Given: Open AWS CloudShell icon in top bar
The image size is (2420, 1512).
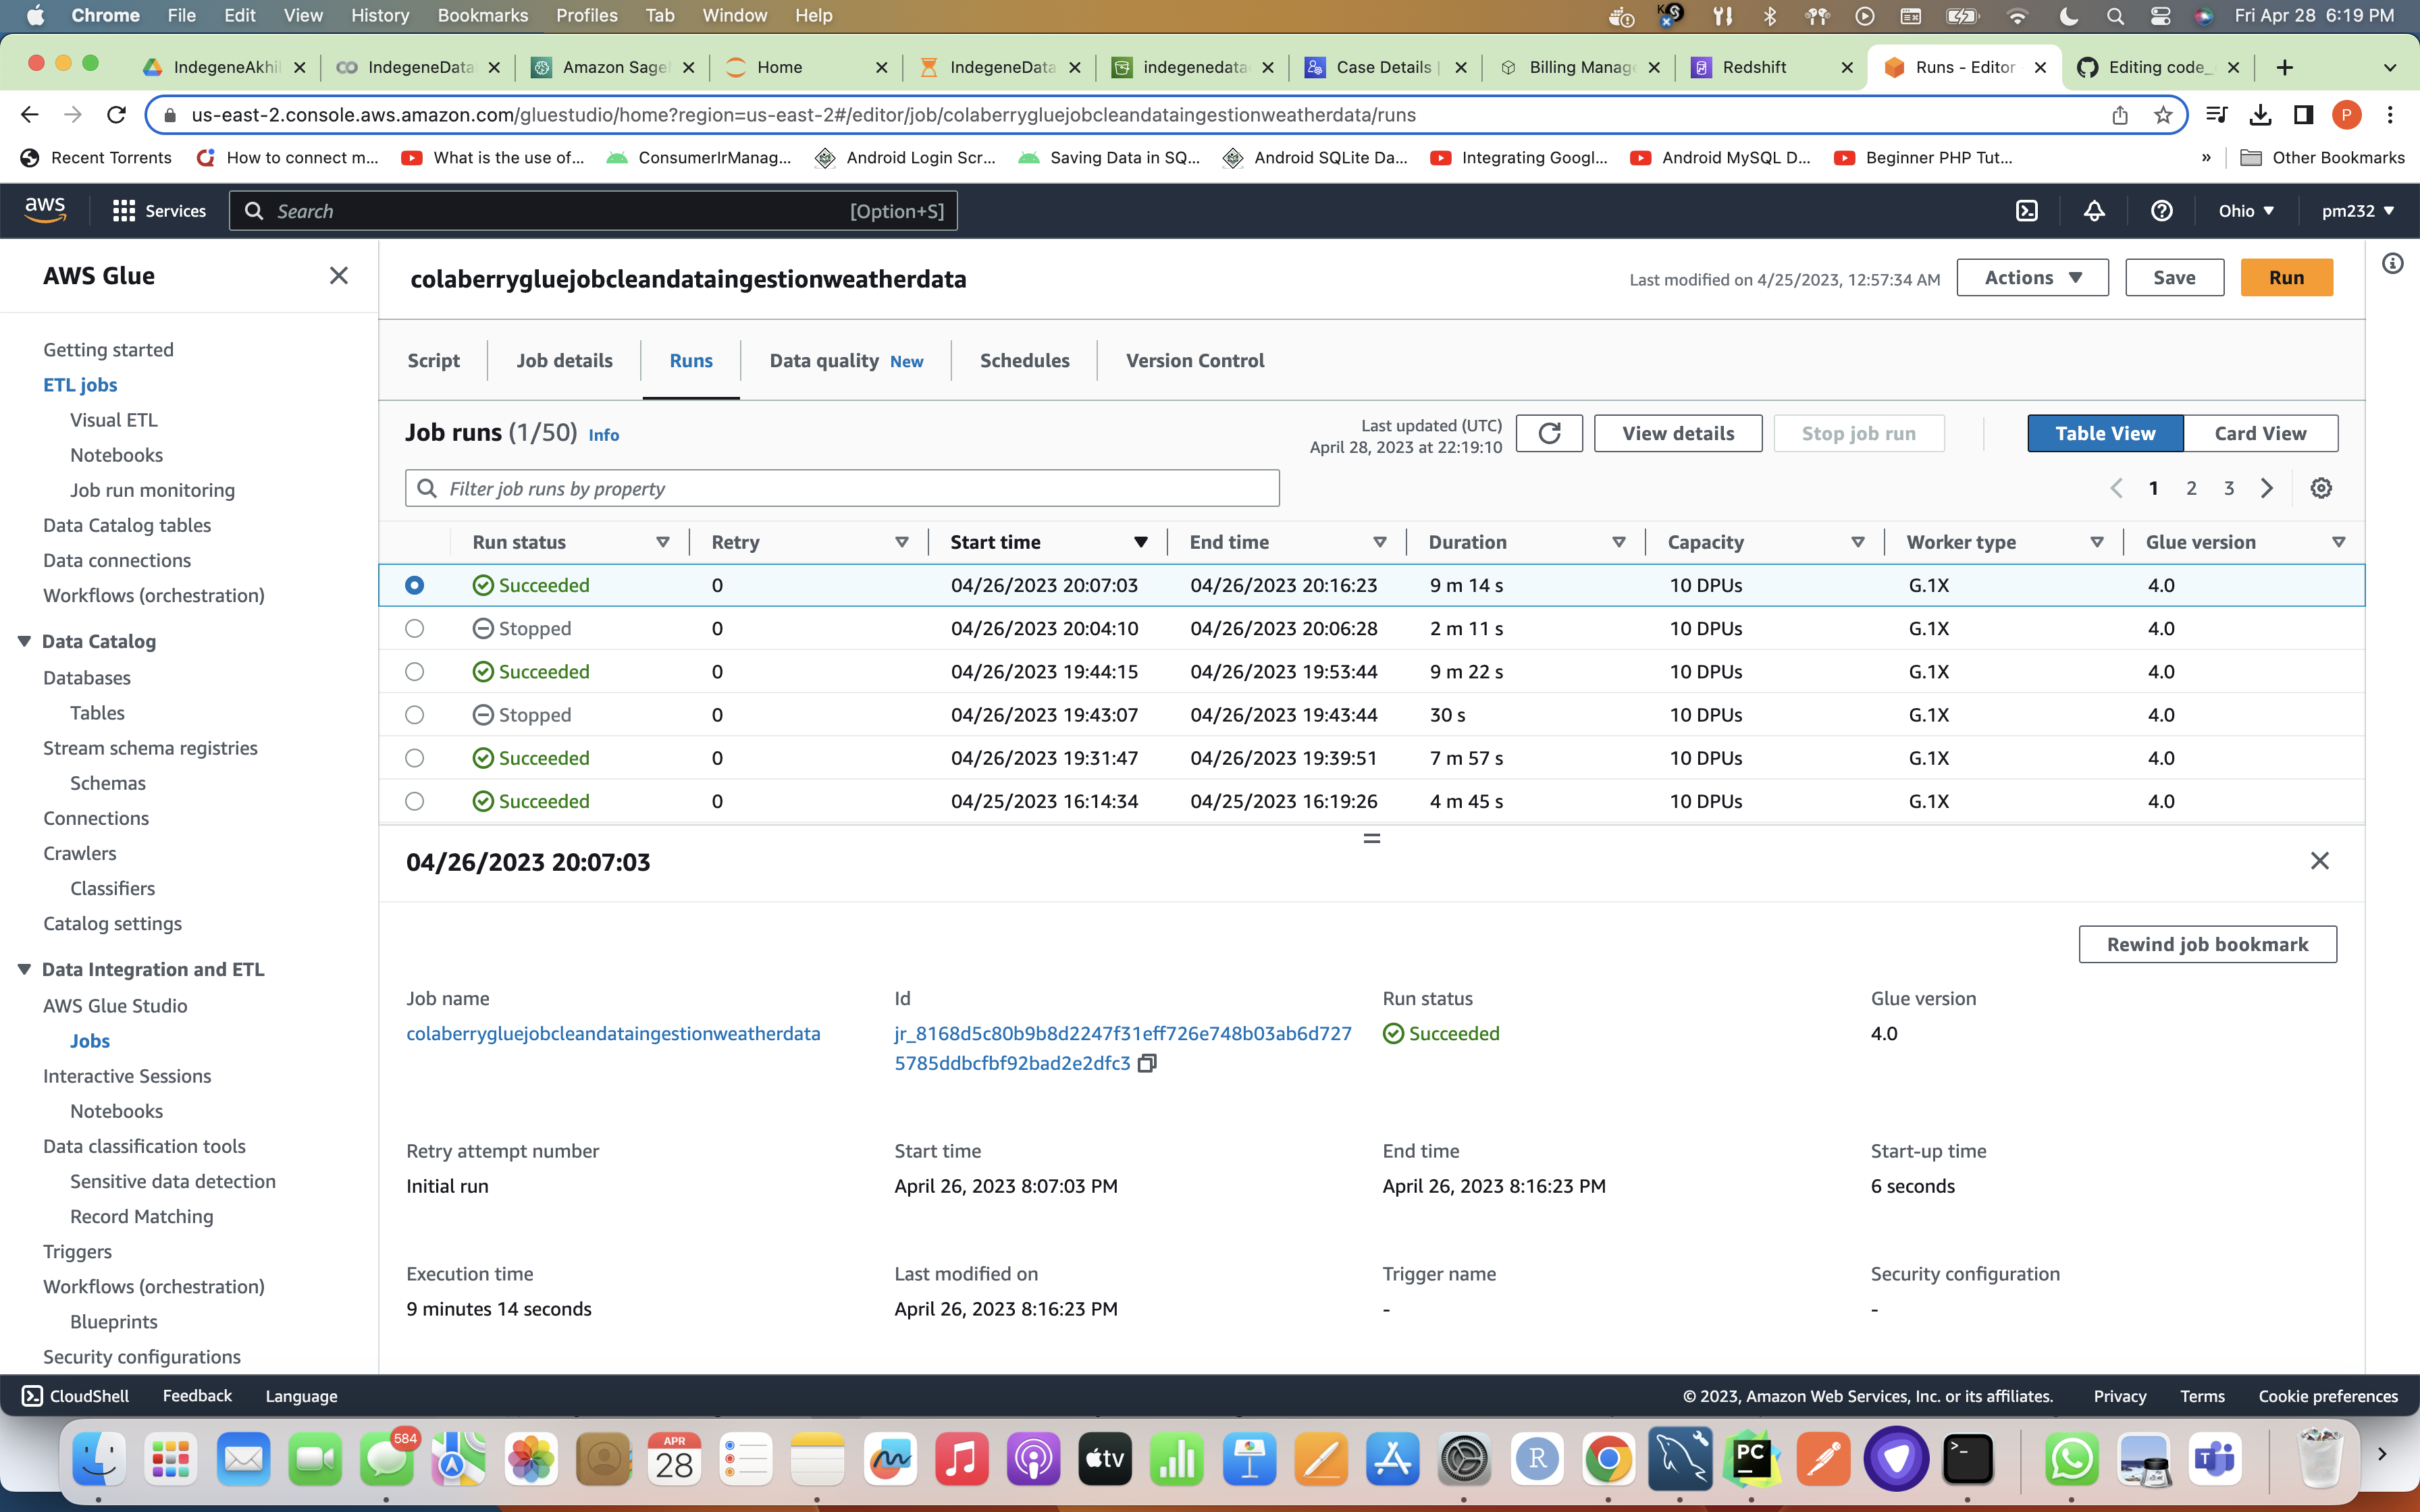Looking at the screenshot, I should click(2026, 211).
